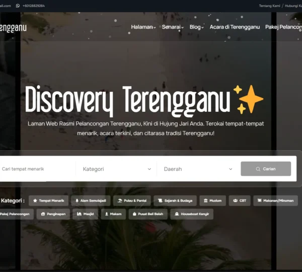302x272 pixels.
Task: Select the Alam Semulajadi category chip
Action: (91, 200)
